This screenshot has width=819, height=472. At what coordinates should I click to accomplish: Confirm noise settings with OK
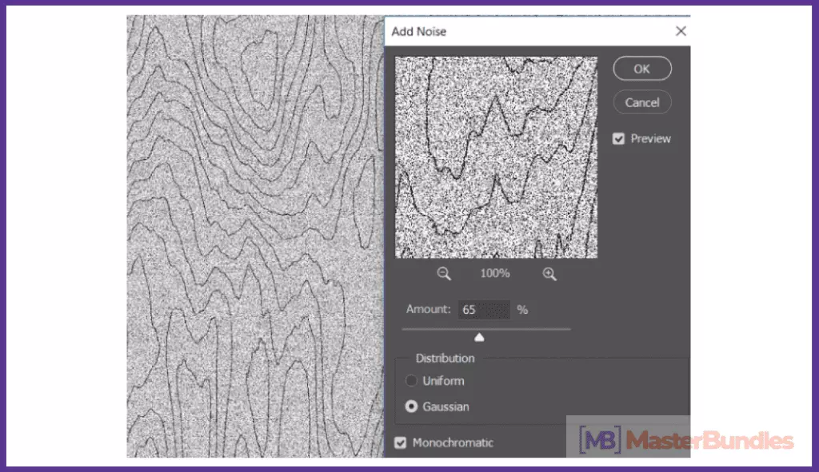[x=642, y=69]
